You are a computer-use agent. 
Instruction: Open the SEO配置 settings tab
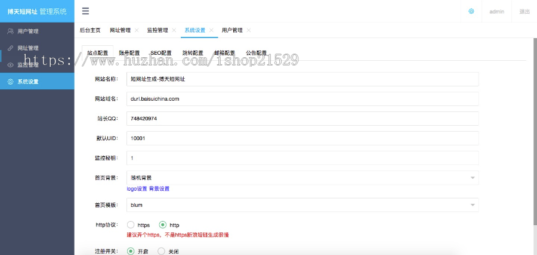161,53
